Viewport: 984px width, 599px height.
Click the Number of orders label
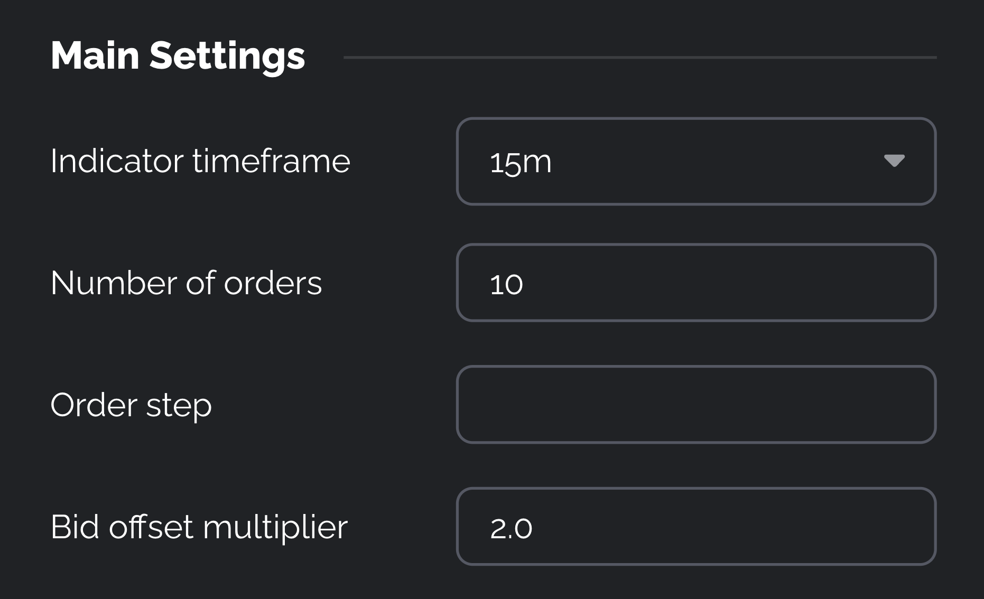pyautogui.click(x=186, y=283)
